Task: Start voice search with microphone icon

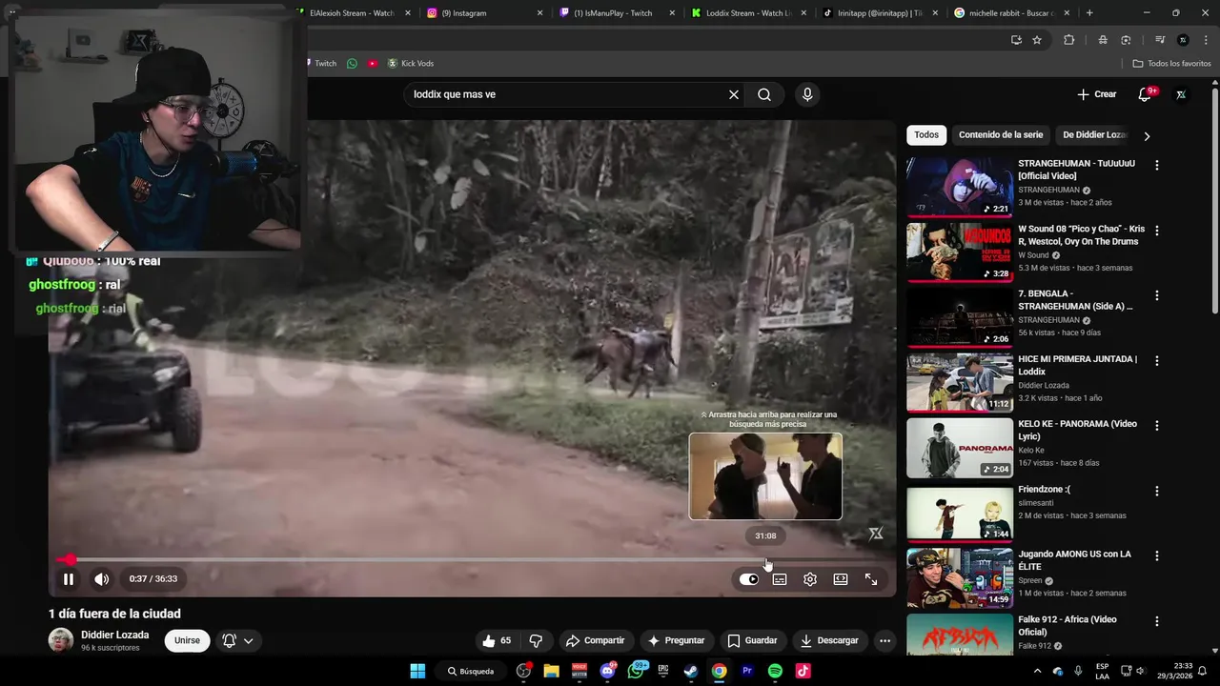Action: point(807,94)
